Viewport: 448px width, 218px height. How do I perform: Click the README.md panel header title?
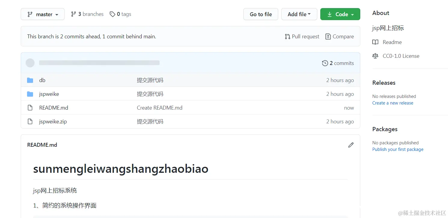pyautogui.click(x=42, y=145)
